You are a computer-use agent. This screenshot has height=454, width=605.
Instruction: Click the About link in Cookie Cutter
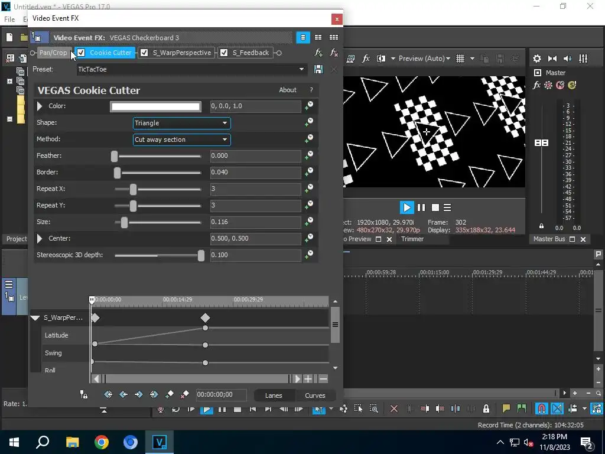pyautogui.click(x=288, y=90)
